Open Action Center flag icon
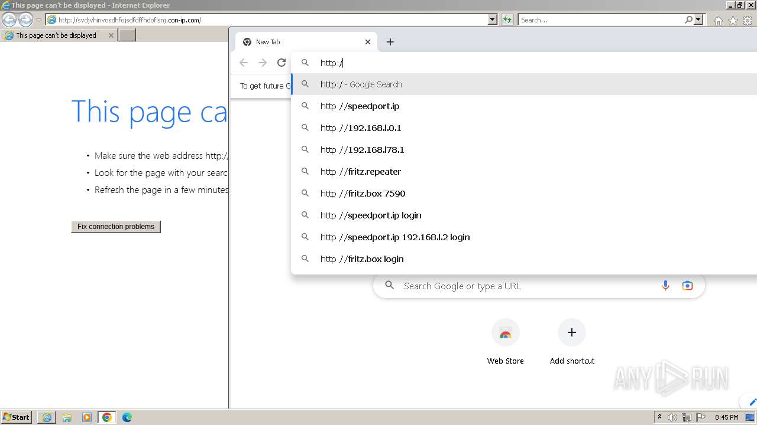 coord(701,417)
